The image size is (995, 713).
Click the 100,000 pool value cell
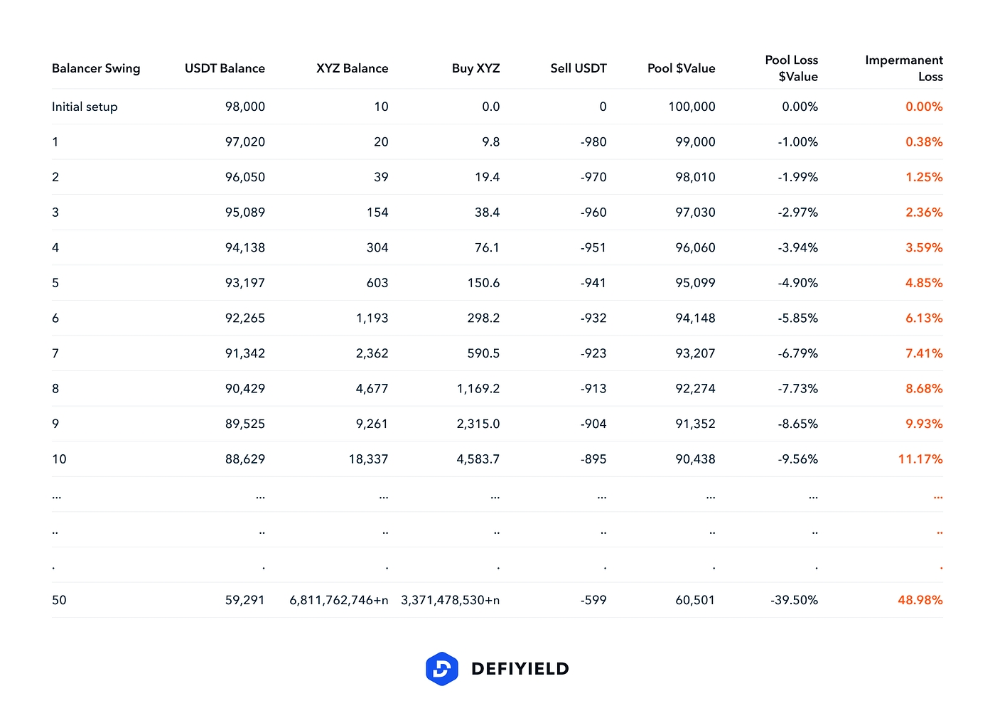click(x=692, y=107)
